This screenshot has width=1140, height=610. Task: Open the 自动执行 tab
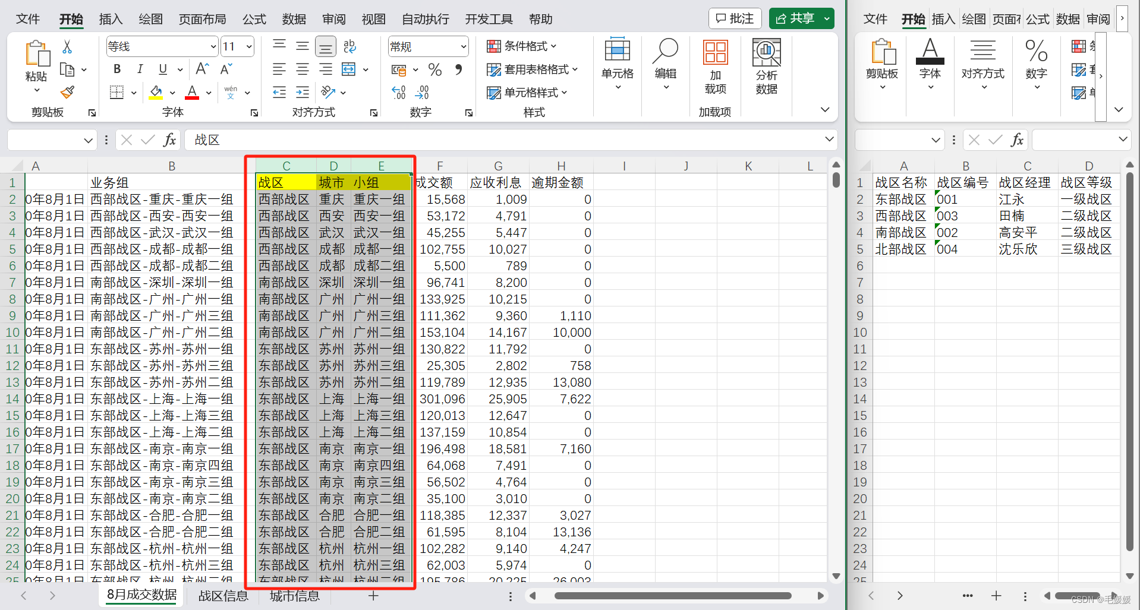tap(426, 19)
